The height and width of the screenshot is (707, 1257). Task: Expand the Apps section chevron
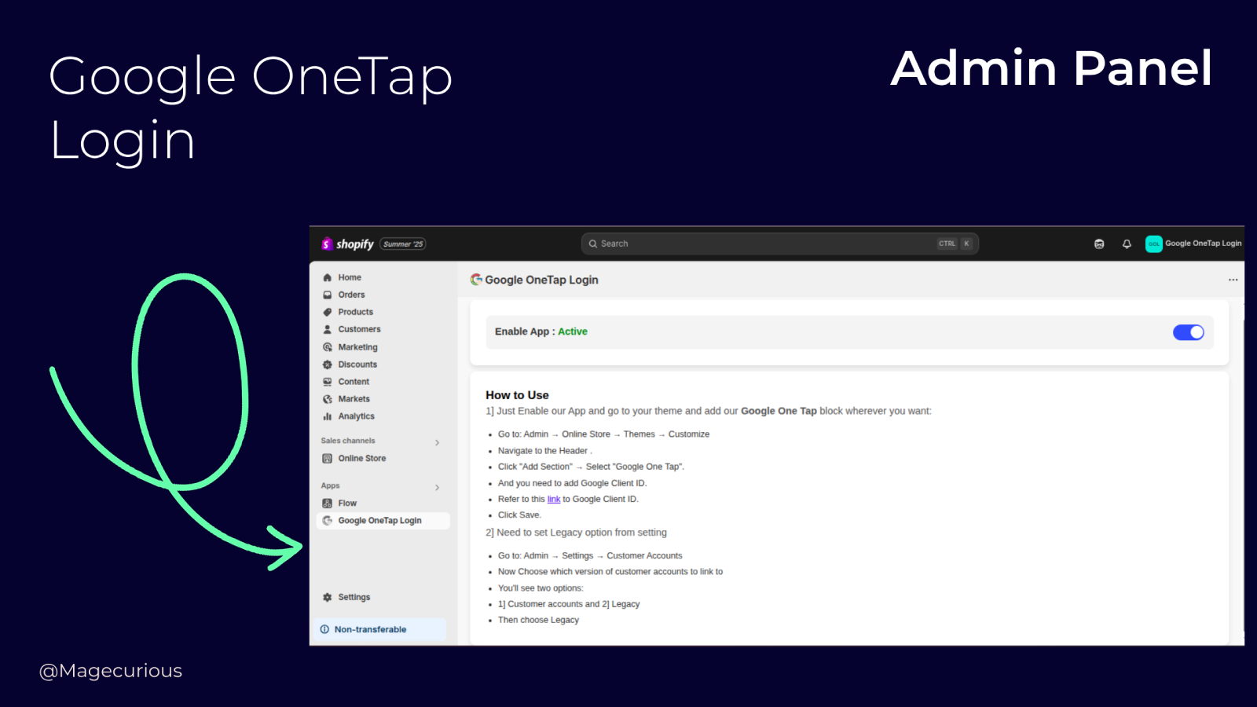[x=438, y=487]
